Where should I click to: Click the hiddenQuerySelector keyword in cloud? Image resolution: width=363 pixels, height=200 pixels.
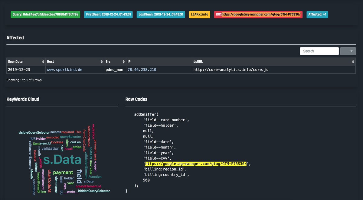click(x=94, y=191)
